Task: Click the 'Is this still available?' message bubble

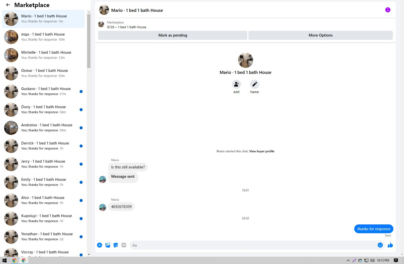Action: point(128,167)
